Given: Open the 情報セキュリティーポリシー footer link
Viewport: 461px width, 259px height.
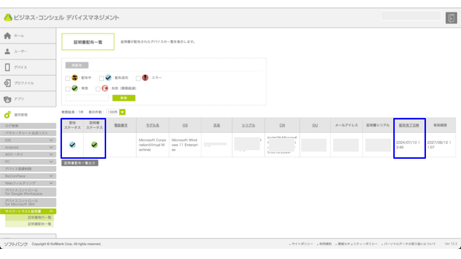Looking at the screenshot, I should pyautogui.click(x=357, y=244).
